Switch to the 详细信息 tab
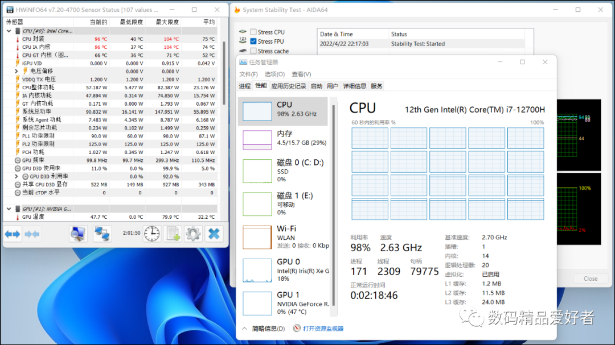 [355, 86]
